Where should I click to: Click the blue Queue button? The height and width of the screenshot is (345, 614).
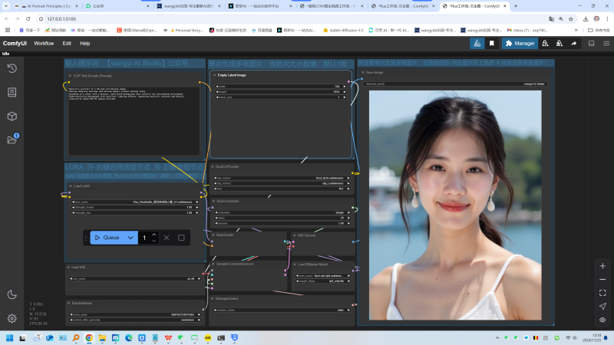tap(107, 238)
